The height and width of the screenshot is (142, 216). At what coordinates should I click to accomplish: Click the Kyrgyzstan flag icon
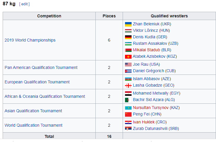pyautogui.click(x=128, y=57)
